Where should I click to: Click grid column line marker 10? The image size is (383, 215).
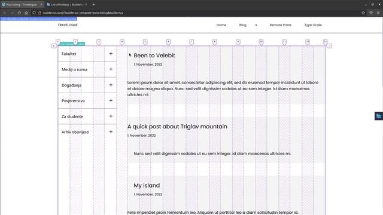pyautogui.click(x=261, y=42)
